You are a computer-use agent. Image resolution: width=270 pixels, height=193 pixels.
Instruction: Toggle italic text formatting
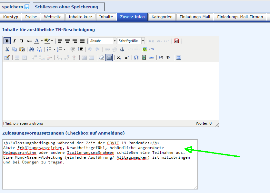(14, 41)
